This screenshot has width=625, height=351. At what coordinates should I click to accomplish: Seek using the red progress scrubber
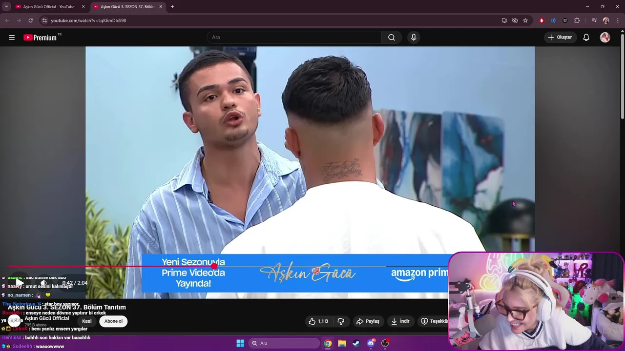click(x=214, y=266)
